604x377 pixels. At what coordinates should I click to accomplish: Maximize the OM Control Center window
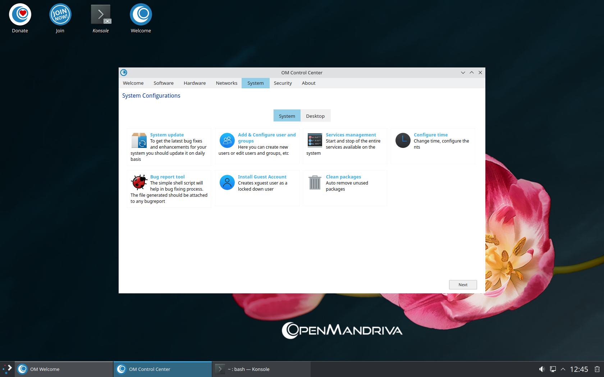tap(472, 73)
